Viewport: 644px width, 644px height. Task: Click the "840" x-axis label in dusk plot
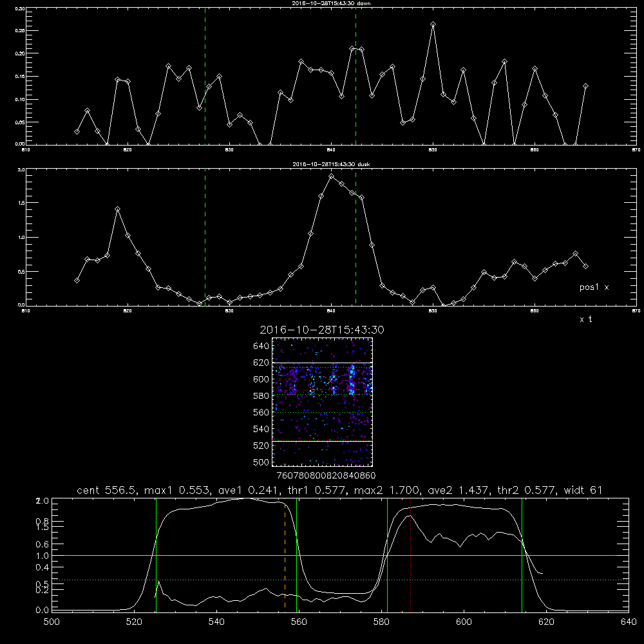pyautogui.click(x=331, y=311)
